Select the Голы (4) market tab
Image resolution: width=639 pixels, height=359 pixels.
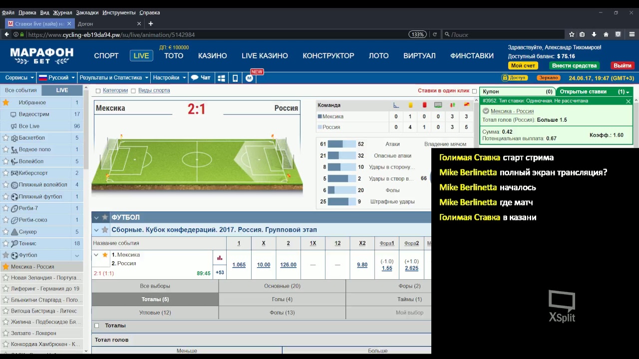click(x=282, y=299)
